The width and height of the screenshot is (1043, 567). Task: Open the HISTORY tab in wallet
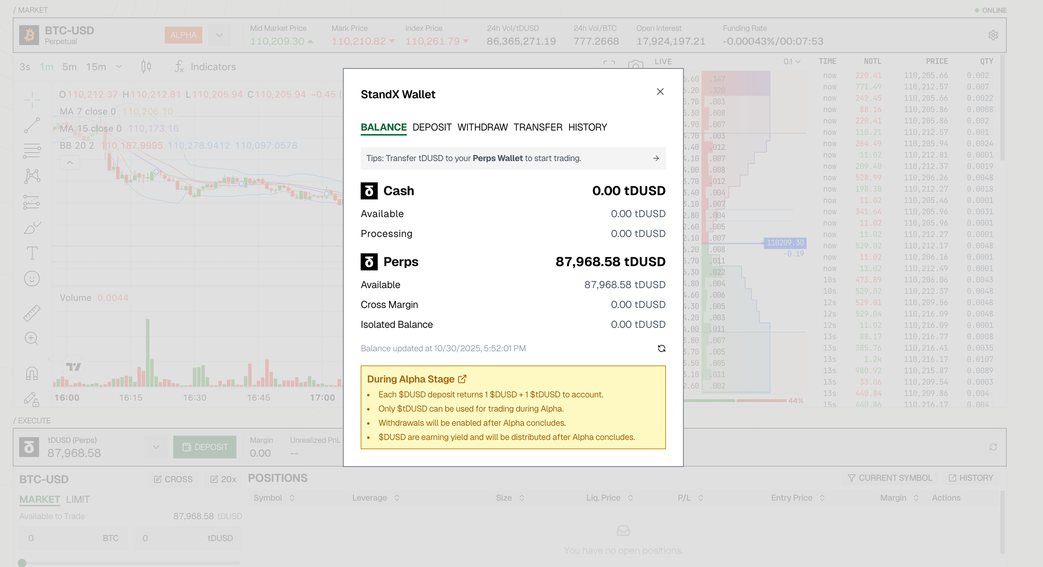pos(587,127)
